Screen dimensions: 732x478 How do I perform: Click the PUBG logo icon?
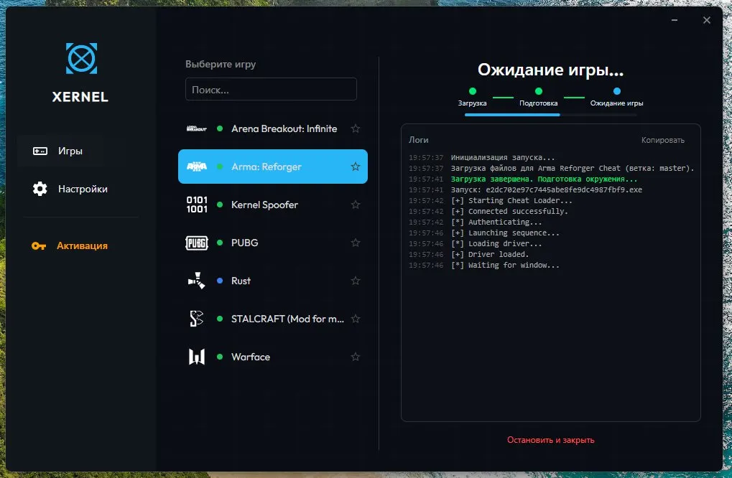[197, 243]
